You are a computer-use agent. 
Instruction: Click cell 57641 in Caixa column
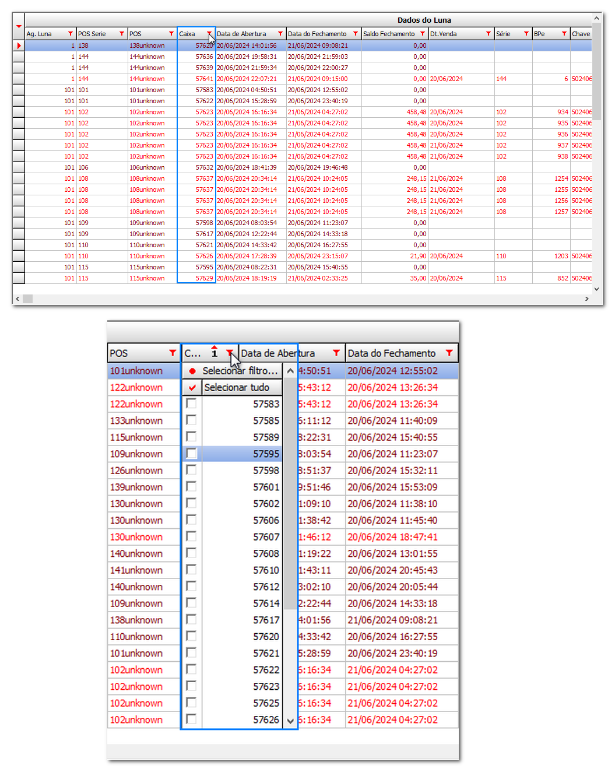196,79
